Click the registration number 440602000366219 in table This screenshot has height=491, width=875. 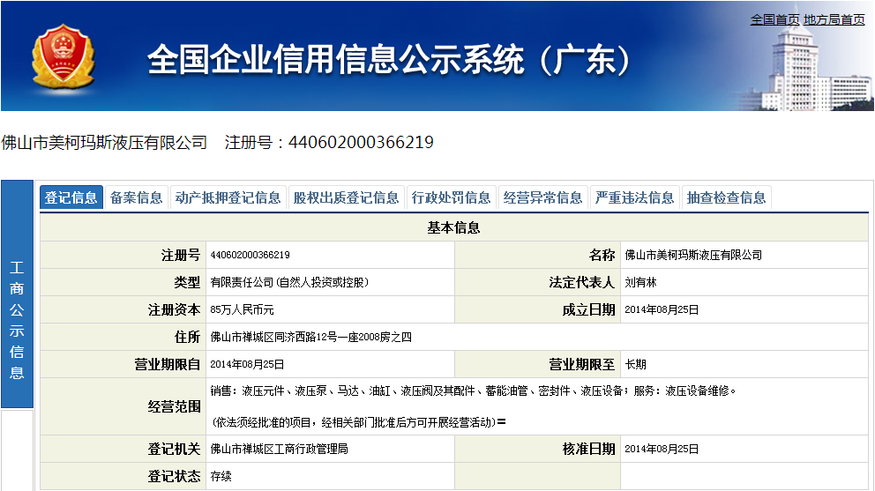pos(251,256)
